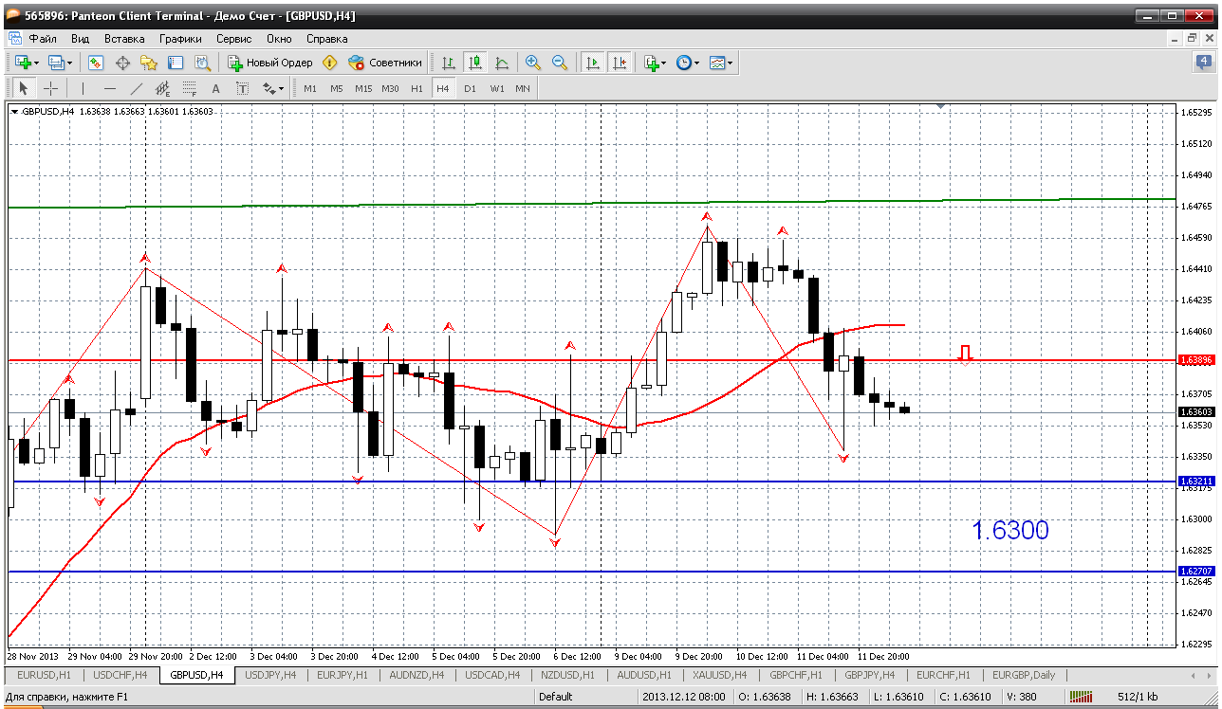
Task: Zoom out of the chart
Action: [x=560, y=63]
